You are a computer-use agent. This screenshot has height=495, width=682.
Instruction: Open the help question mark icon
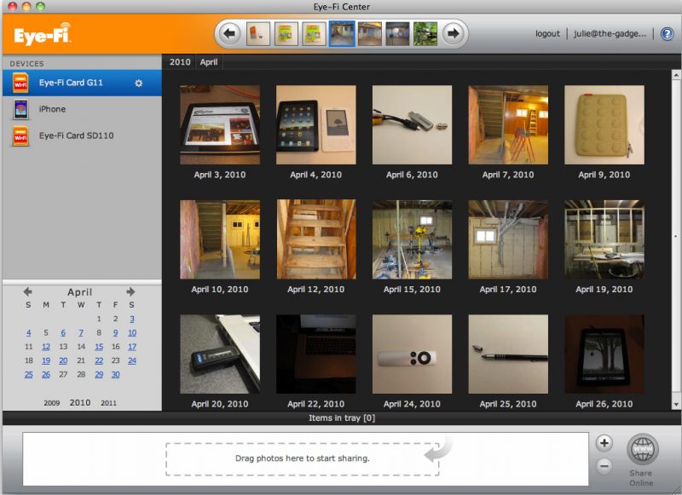[x=667, y=34]
